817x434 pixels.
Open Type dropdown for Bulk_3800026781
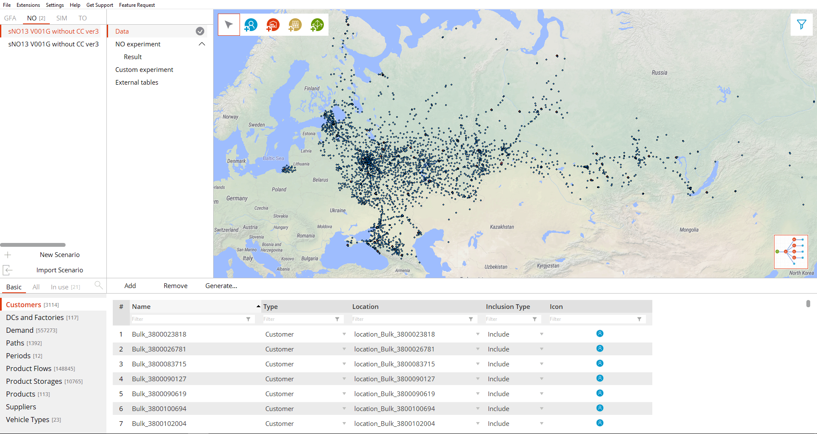coord(344,349)
